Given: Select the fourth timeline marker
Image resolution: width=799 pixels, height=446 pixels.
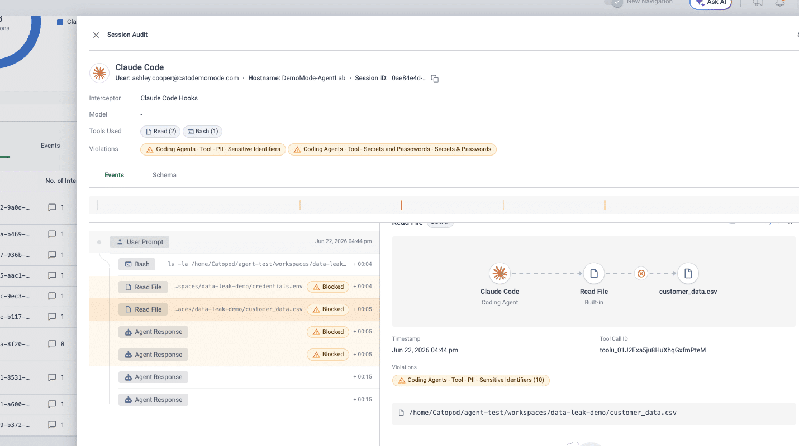Looking at the screenshot, I should (x=503, y=205).
